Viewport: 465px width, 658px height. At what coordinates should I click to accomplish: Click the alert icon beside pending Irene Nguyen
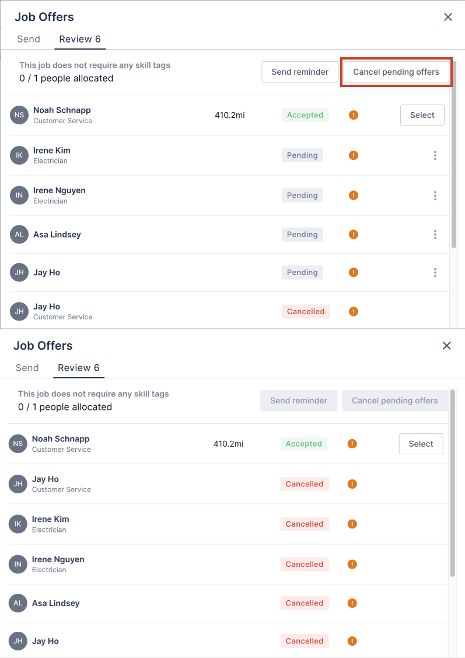tap(353, 196)
